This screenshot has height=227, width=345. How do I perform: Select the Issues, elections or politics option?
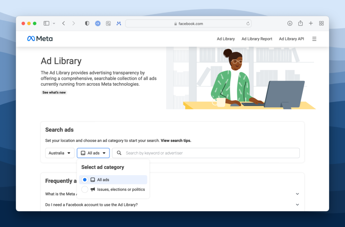(85, 190)
